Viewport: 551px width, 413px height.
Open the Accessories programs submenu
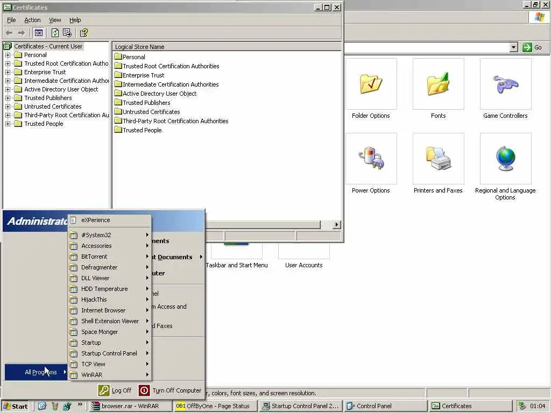pos(110,246)
